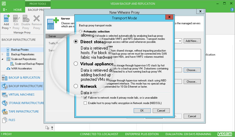This screenshot has width=235, height=137.
Task: Click the navigation pane options icon
Action: (x=47, y=128)
